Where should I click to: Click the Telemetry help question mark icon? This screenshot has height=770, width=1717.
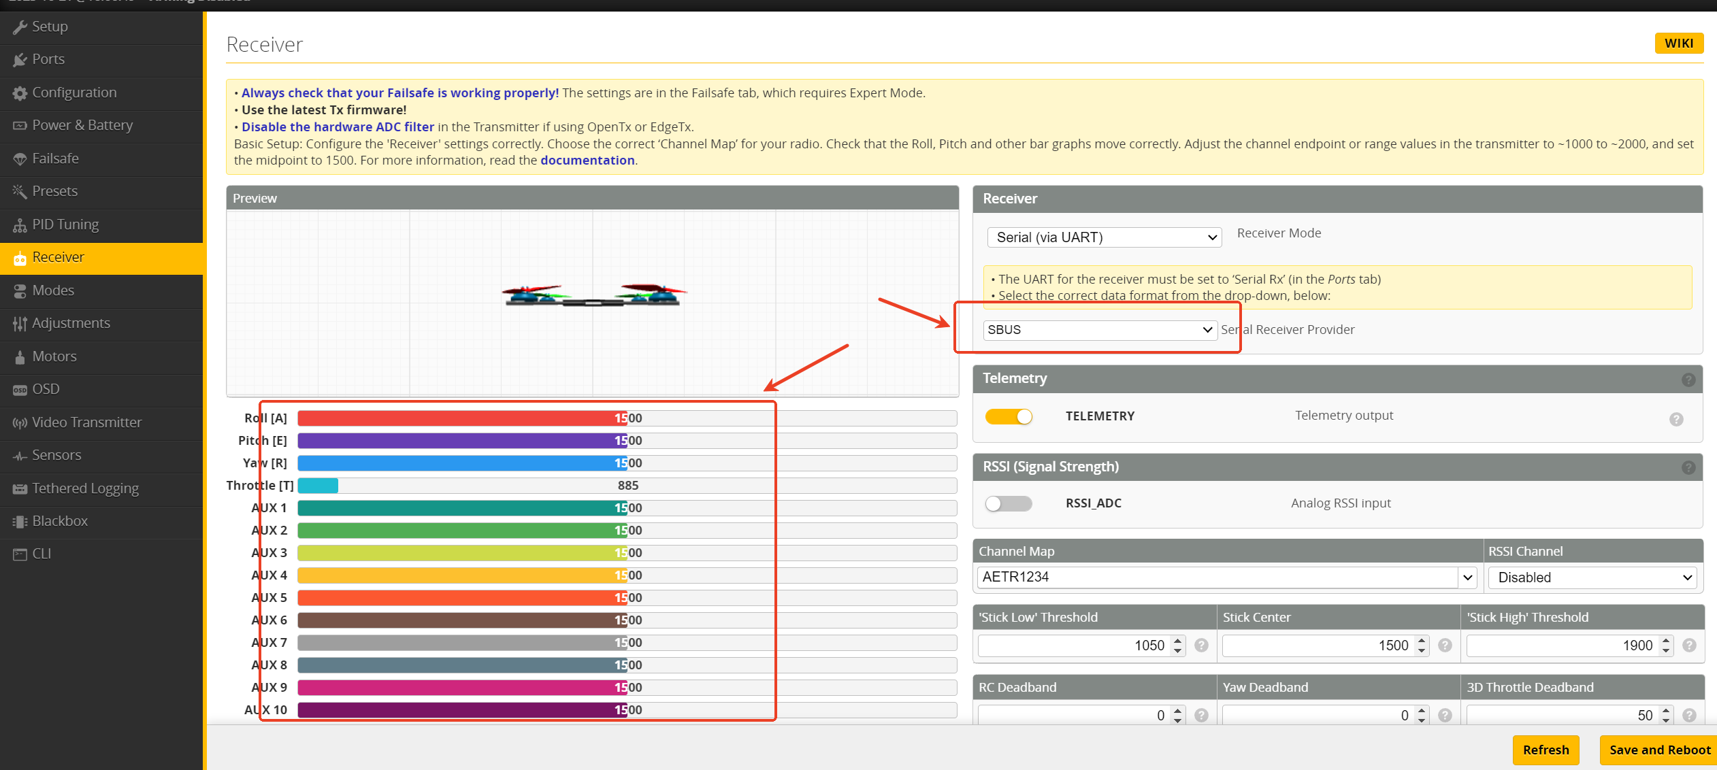(1688, 380)
